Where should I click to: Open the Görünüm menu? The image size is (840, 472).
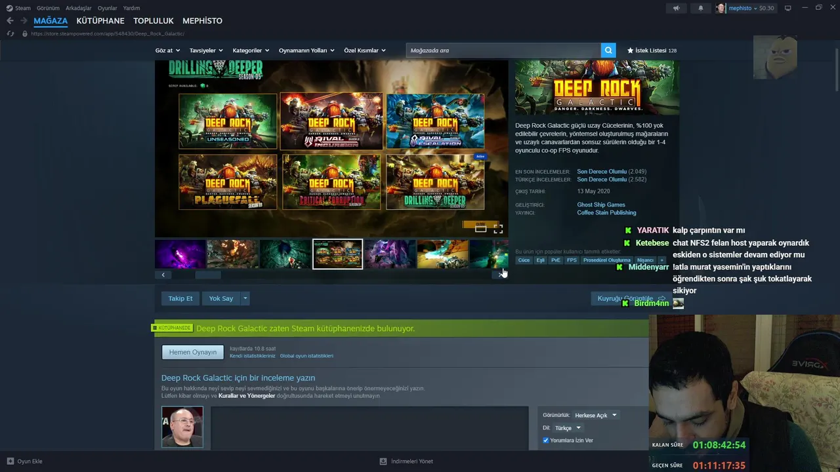(x=48, y=8)
